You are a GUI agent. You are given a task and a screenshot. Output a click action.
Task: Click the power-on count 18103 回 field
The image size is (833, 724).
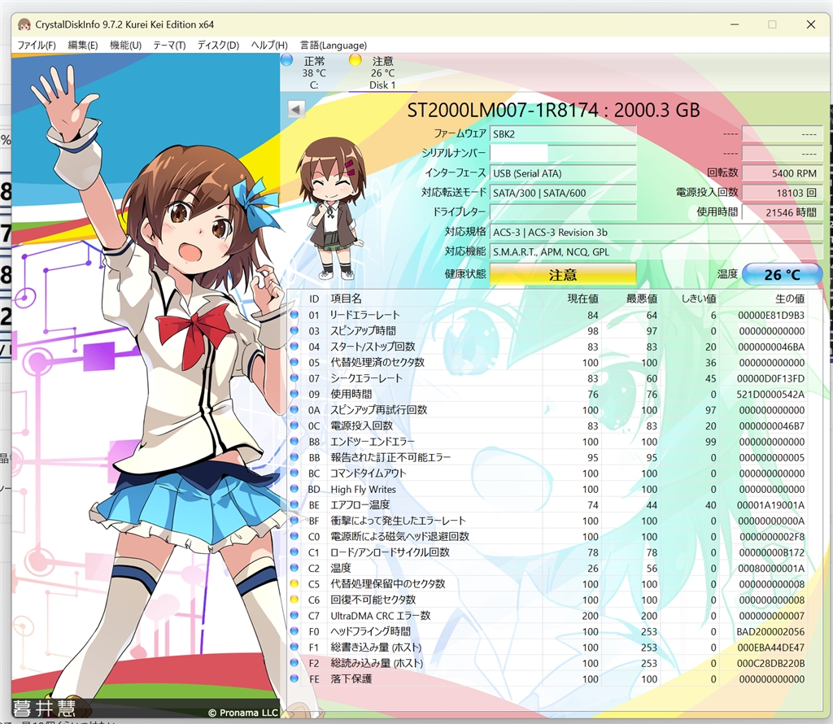782,193
